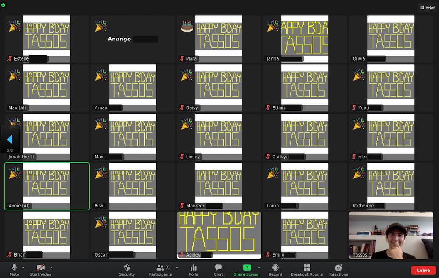Open the Chat panel

pos(218,270)
